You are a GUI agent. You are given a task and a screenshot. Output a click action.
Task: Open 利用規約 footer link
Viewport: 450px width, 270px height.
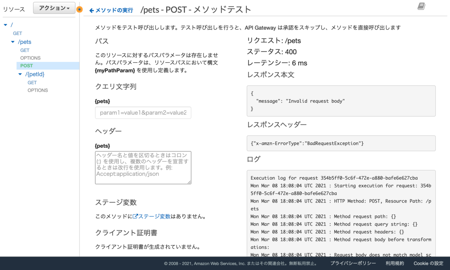395,263
